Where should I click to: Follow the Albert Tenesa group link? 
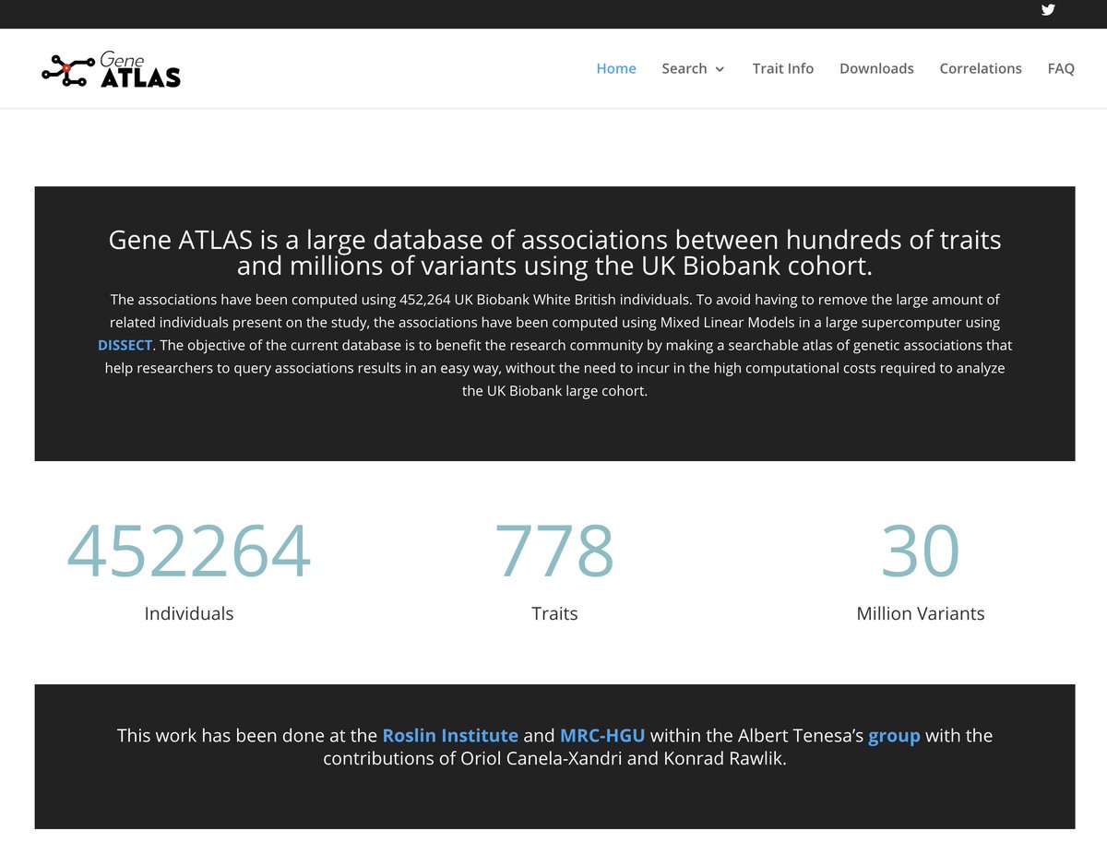(x=894, y=736)
